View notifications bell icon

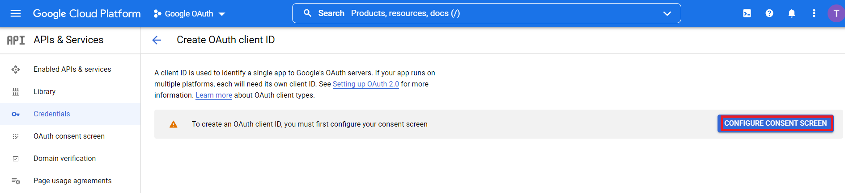pyautogui.click(x=791, y=13)
